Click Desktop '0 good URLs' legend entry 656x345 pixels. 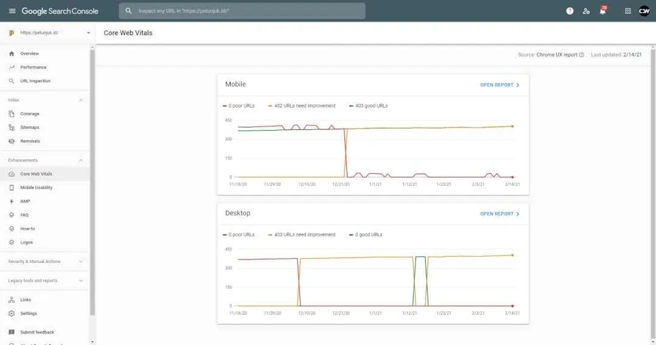(365, 234)
